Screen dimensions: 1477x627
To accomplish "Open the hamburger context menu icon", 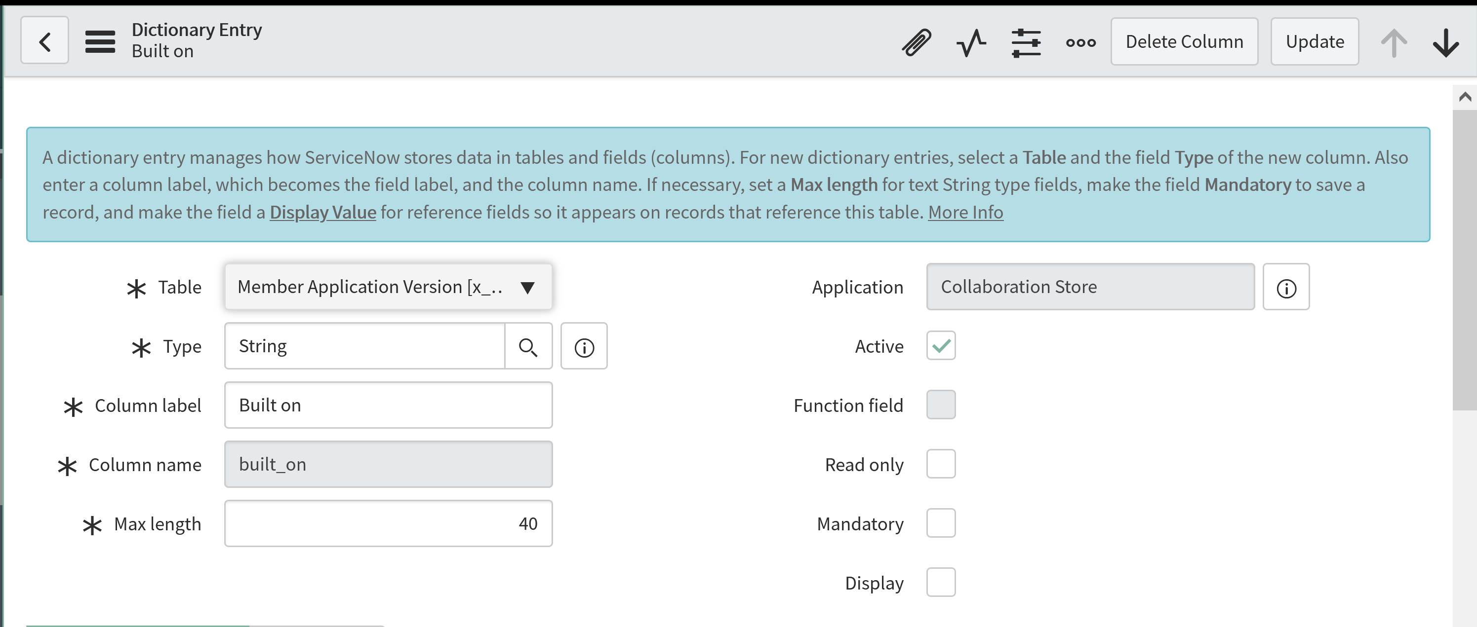I will [x=100, y=41].
